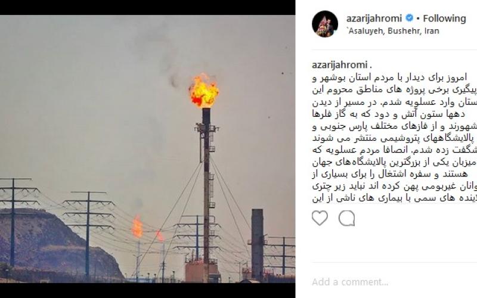Viewport: 477px width, 298px height.
Task: Open comments via the speech bubble icon
Action: 347,218
